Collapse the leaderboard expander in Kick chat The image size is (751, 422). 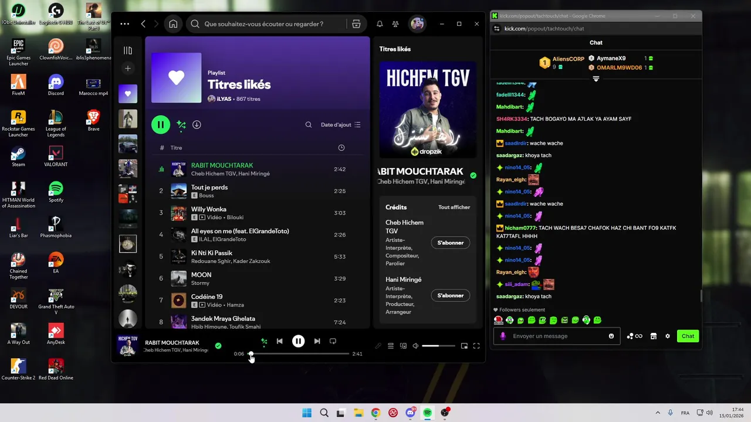(596, 79)
